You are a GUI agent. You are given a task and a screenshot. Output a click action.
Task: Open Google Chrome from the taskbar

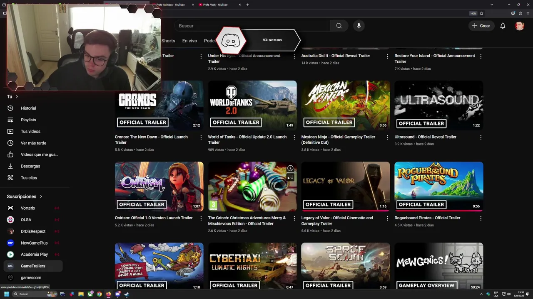click(x=99, y=294)
